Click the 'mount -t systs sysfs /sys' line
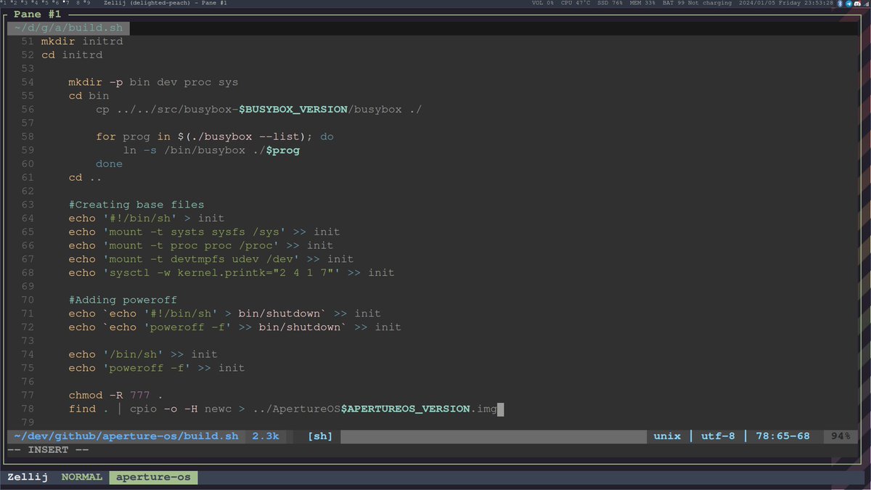The width and height of the screenshot is (871, 490). click(204, 232)
